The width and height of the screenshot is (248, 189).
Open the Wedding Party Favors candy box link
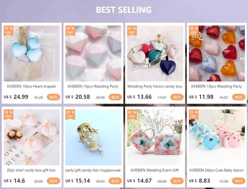tap(155, 86)
